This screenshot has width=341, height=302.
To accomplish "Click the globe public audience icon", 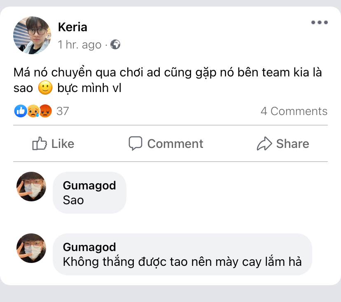I will point(116,44).
